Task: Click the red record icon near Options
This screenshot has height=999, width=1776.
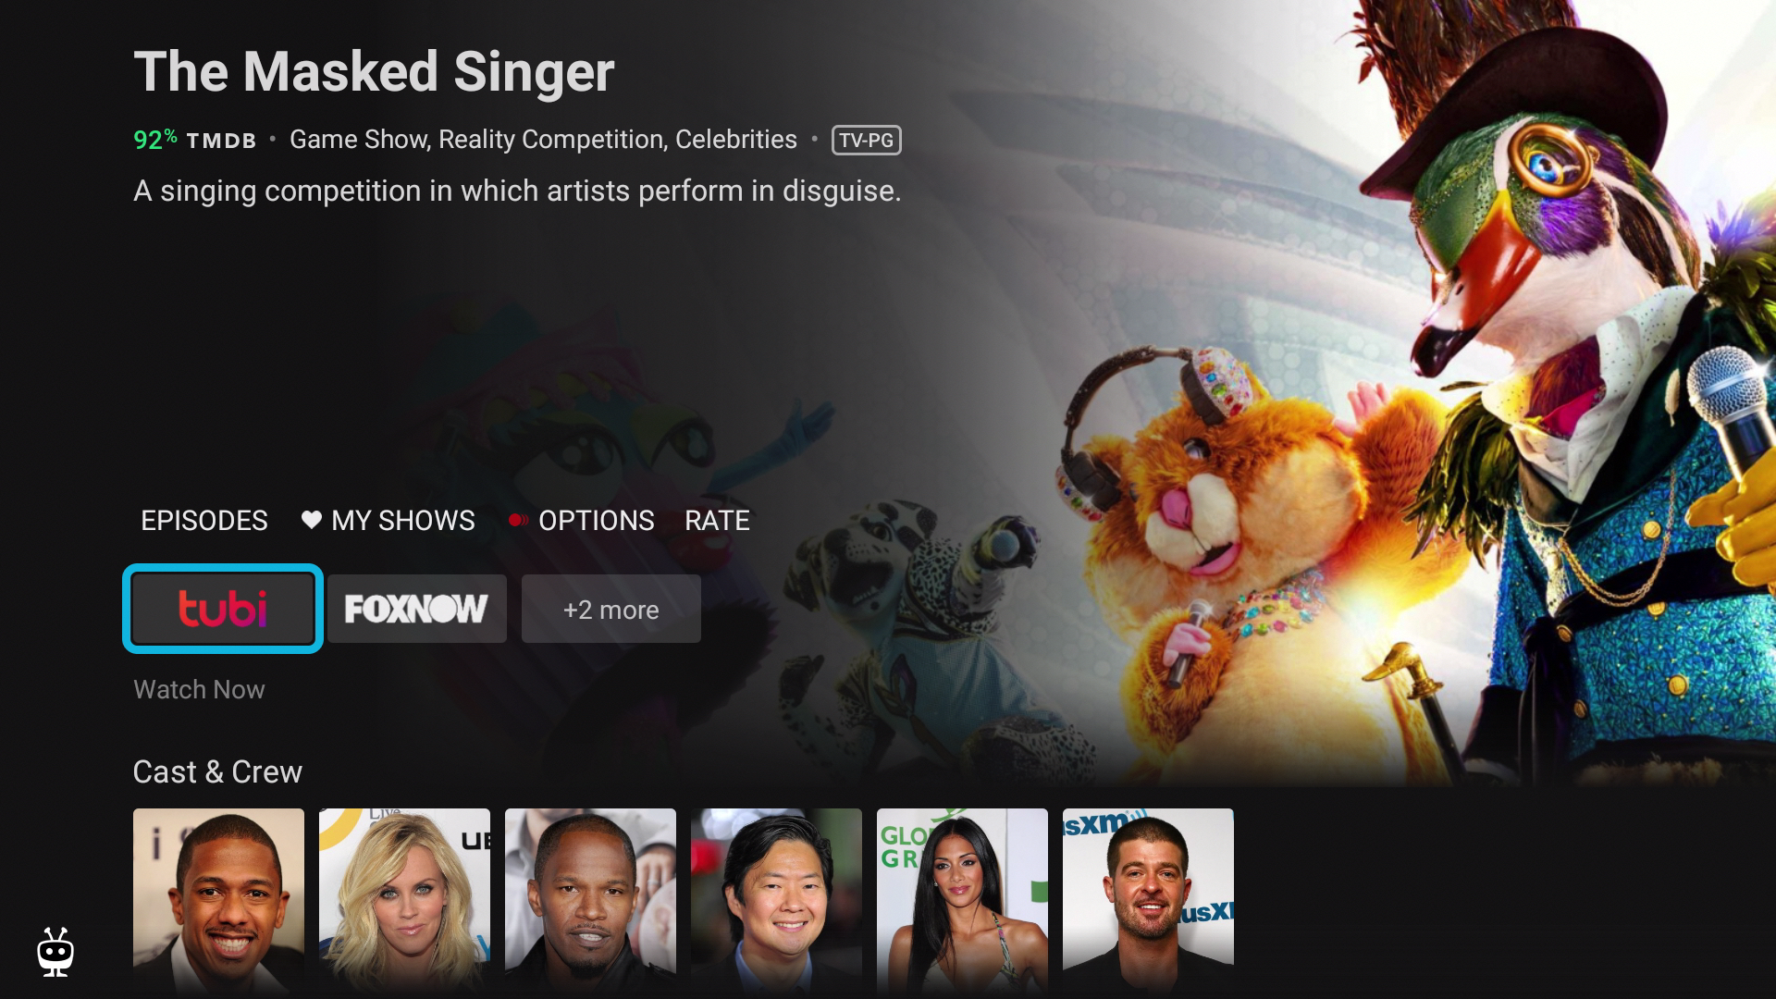Action: [518, 521]
